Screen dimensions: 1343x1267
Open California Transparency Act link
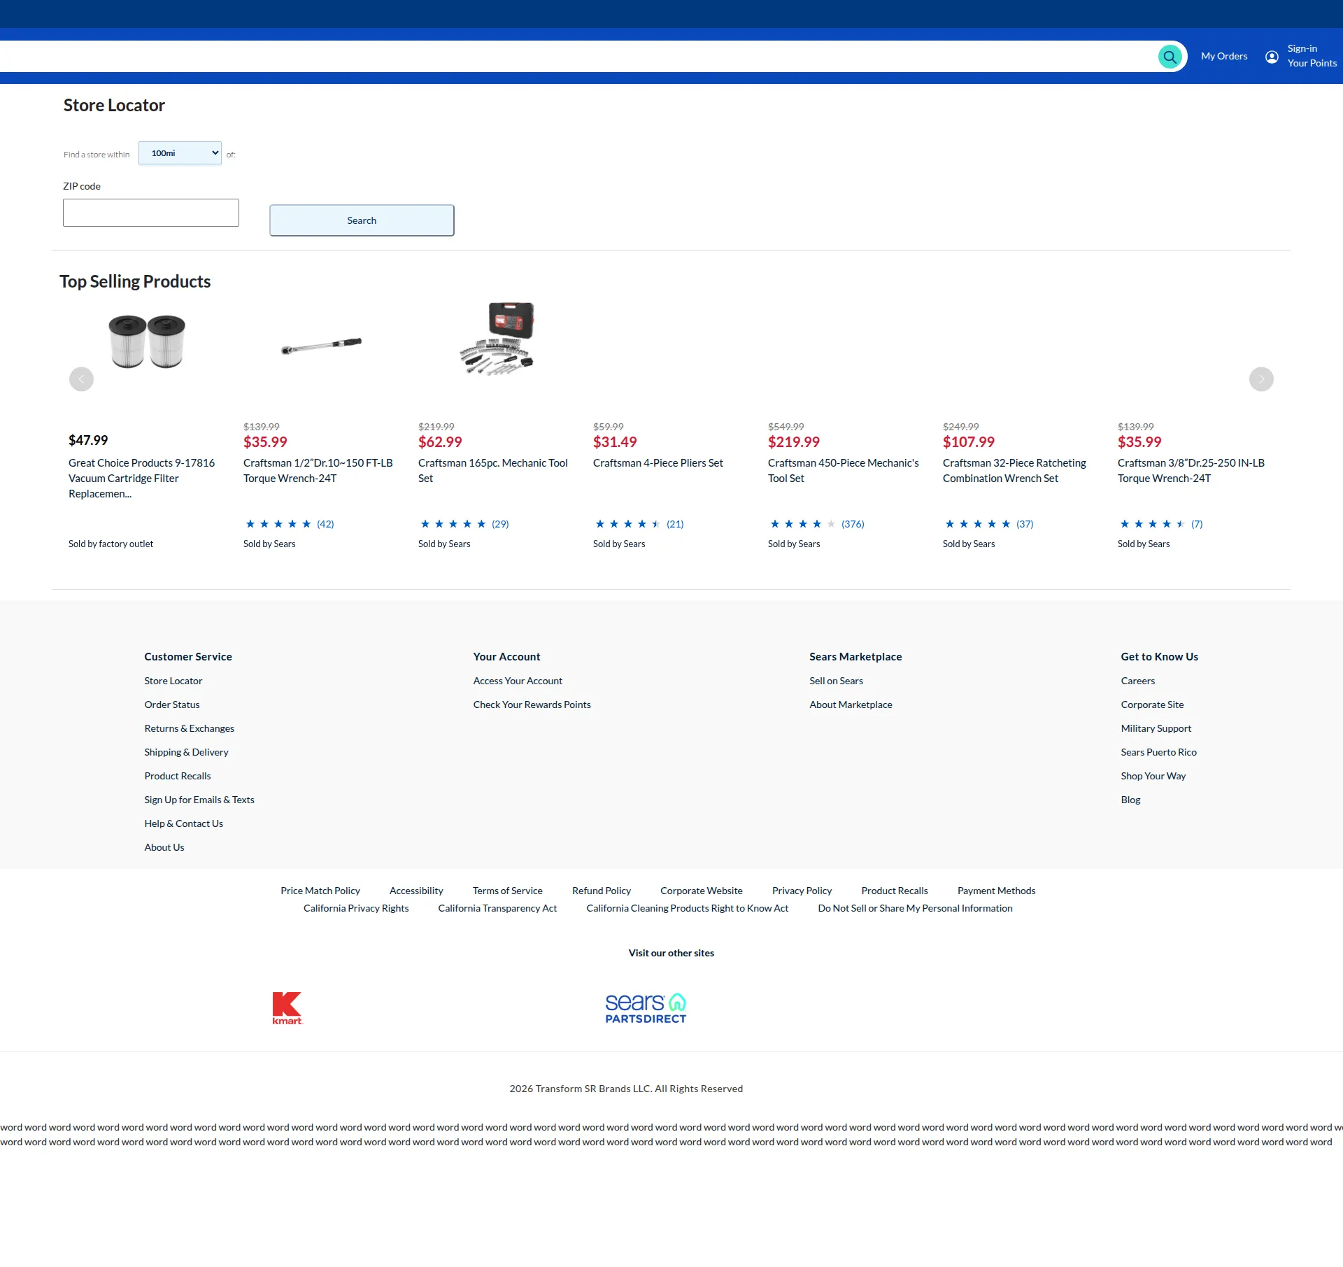497,908
